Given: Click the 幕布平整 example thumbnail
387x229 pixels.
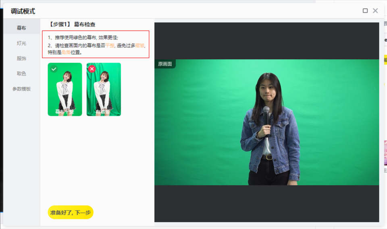Looking at the screenshot, I should point(65,89).
